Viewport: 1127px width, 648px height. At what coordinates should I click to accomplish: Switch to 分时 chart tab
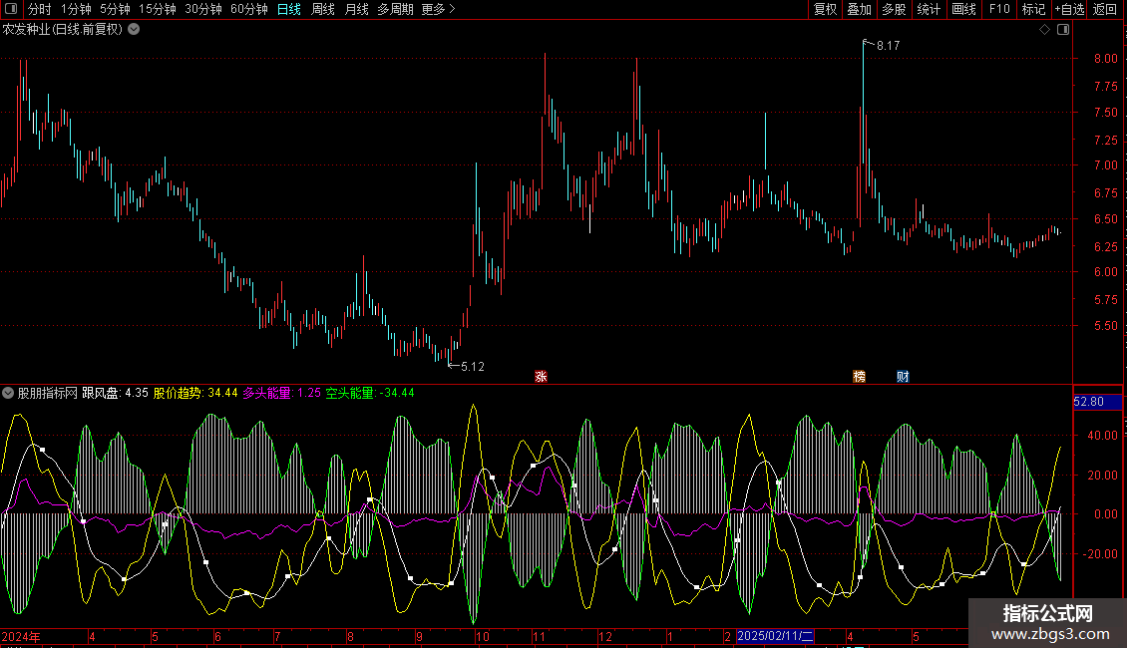[x=40, y=9]
